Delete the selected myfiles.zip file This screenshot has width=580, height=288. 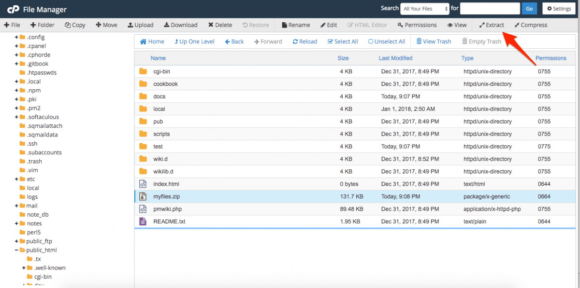pos(220,25)
